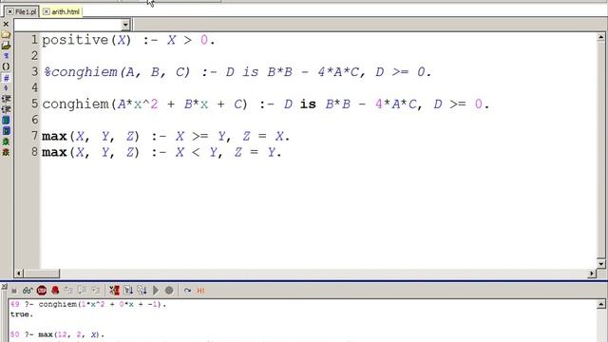This screenshot has width=608, height=342.
Task: Click the curved redo arrow icon
Action: [x=187, y=291]
